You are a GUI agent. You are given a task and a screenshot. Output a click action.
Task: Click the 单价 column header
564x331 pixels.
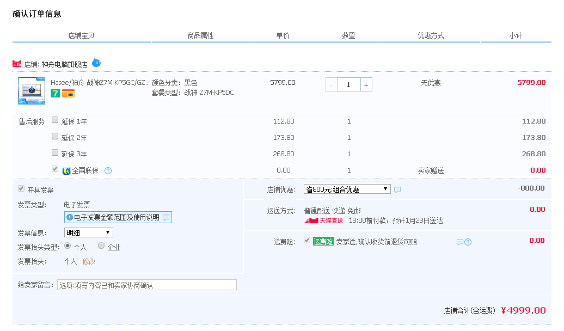pyautogui.click(x=283, y=35)
